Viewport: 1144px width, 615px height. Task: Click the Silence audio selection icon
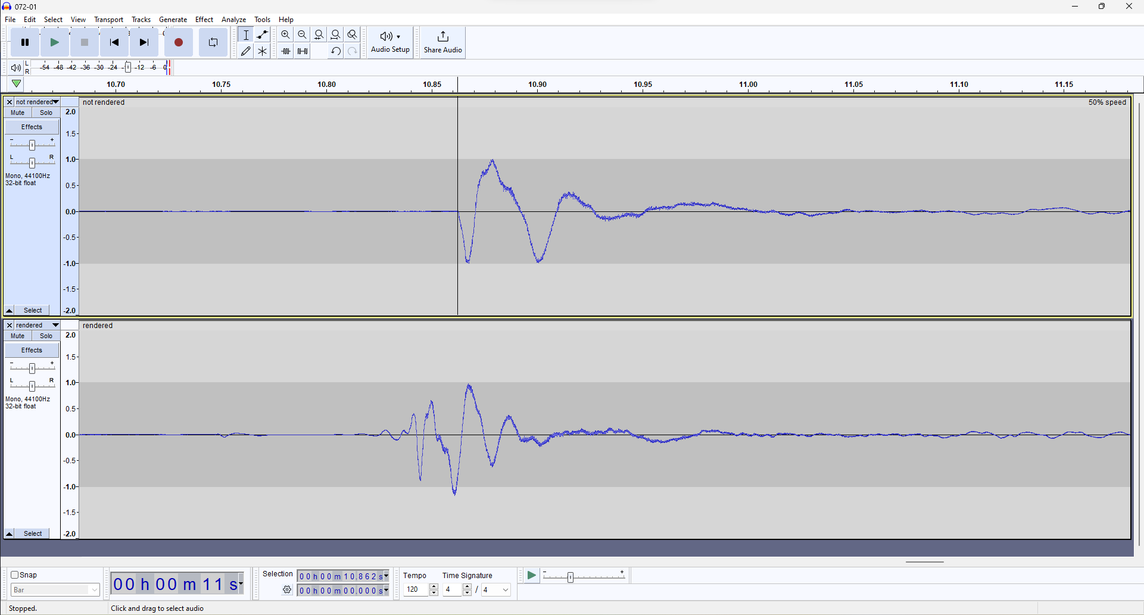(302, 51)
